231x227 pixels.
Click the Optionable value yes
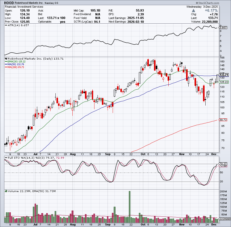coord(63,22)
